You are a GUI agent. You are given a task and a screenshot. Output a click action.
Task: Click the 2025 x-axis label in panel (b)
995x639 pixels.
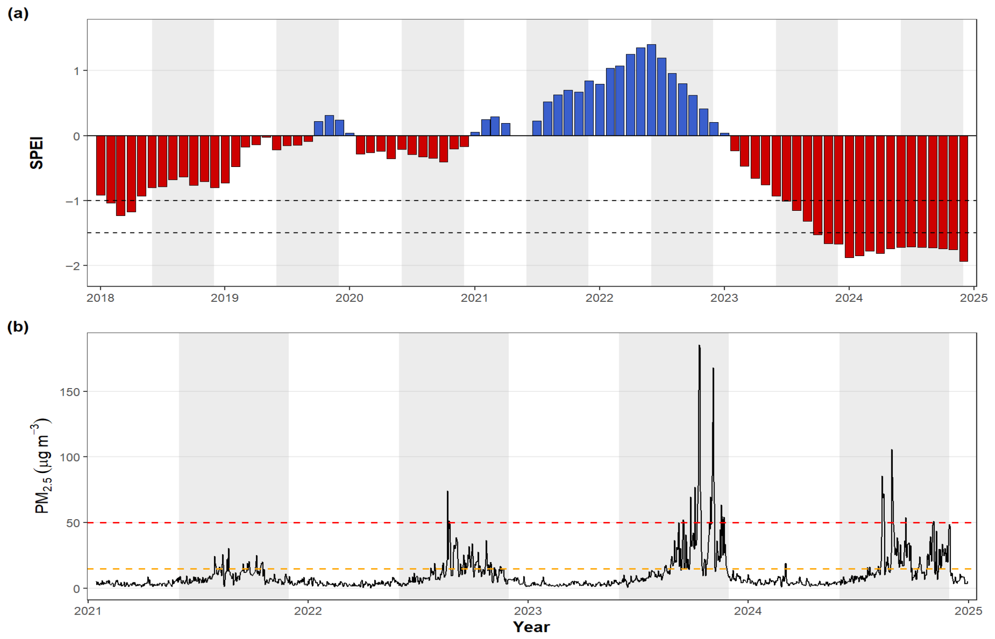click(x=969, y=611)
